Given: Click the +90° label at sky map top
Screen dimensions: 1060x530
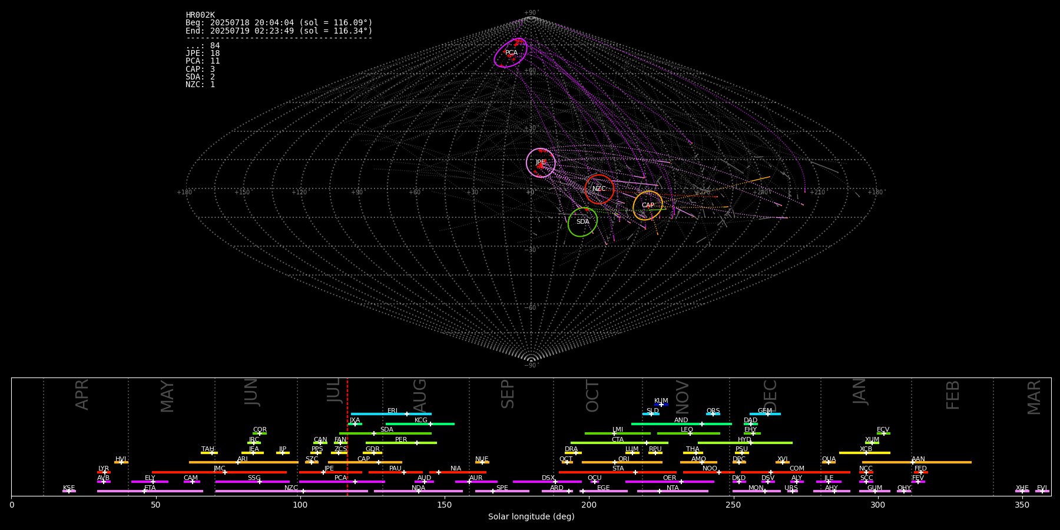Looking at the screenshot, I should [531, 13].
